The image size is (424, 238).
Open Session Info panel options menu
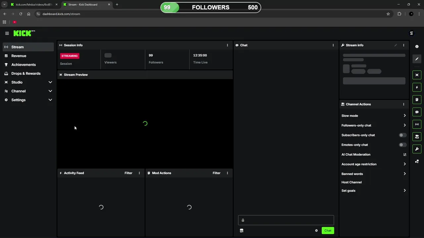tap(227, 45)
